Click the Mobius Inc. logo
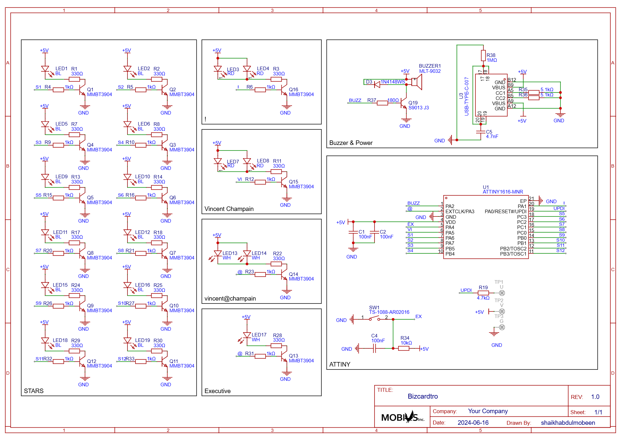621x440 pixels. point(403,417)
